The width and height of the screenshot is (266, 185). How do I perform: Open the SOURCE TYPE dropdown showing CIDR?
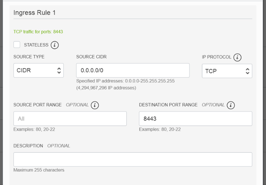(38, 71)
